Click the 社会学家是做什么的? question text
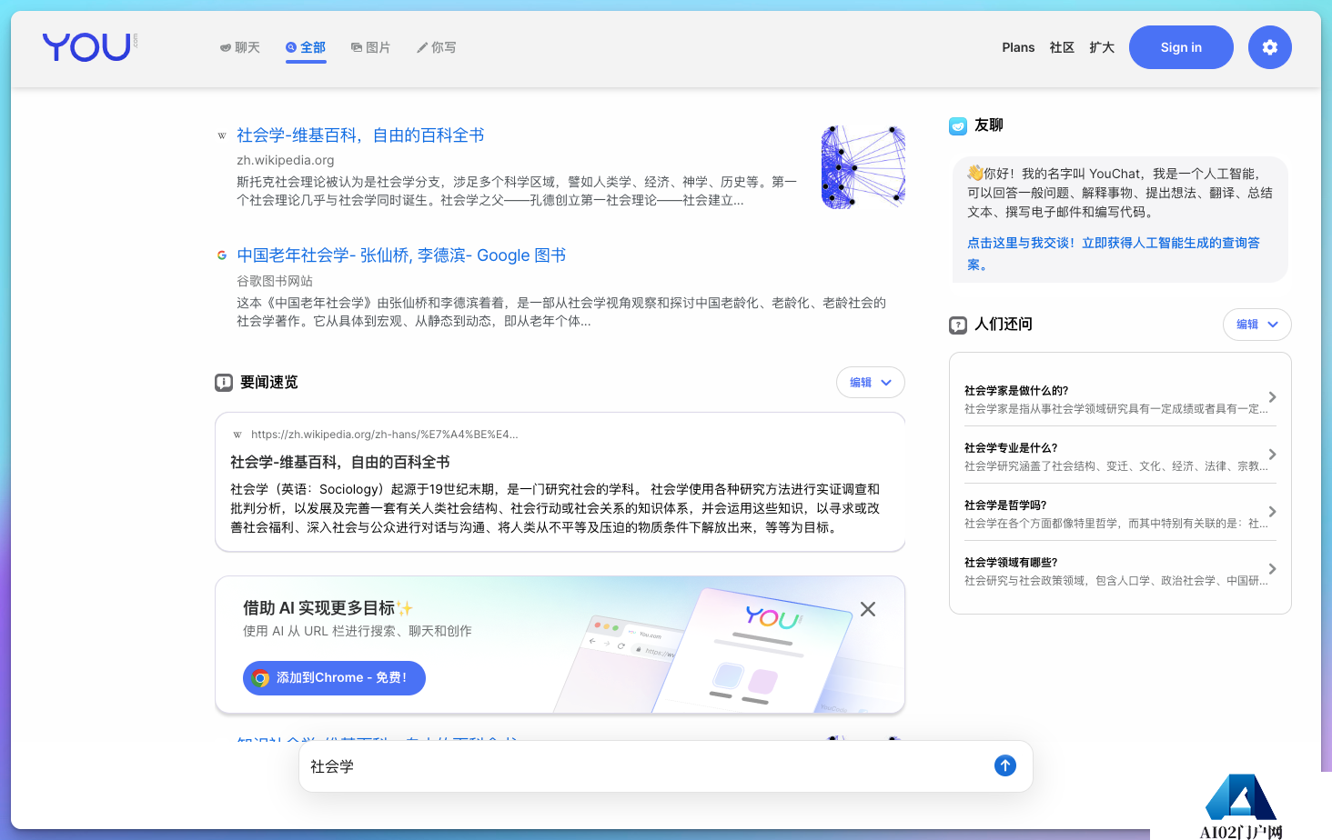The image size is (1332, 840). coord(1016,391)
